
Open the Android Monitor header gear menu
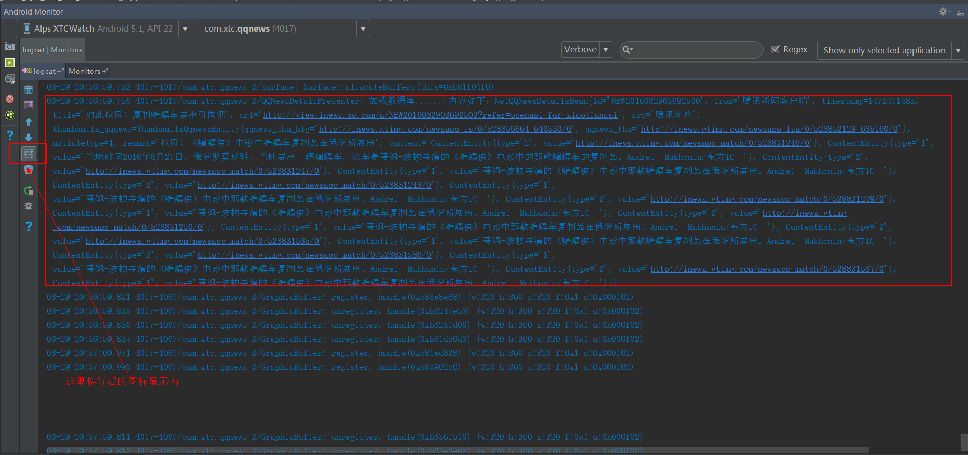944,11
